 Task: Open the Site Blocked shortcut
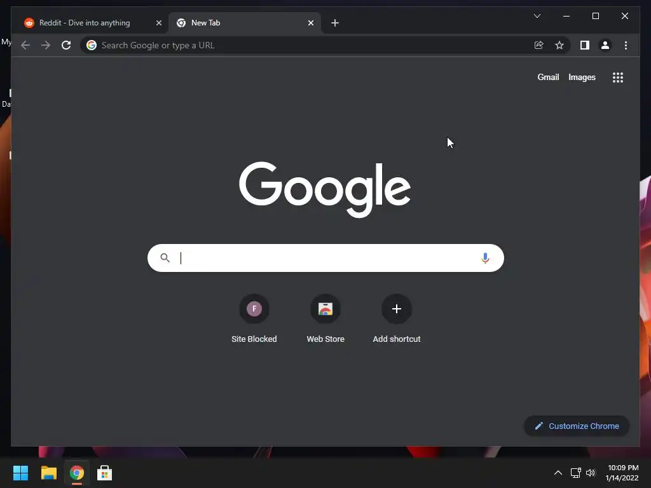(254, 319)
